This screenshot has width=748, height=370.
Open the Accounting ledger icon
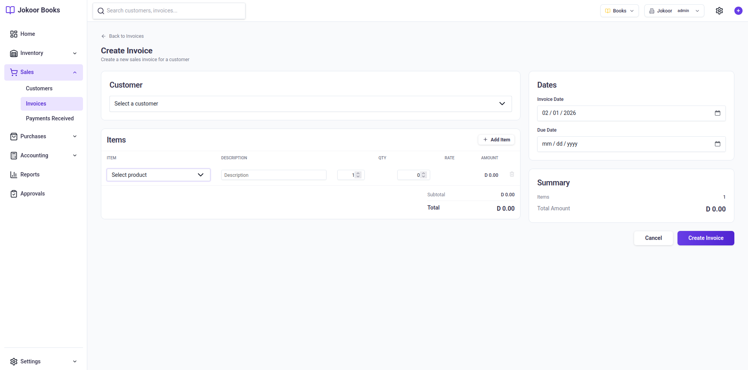pos(14,155)
